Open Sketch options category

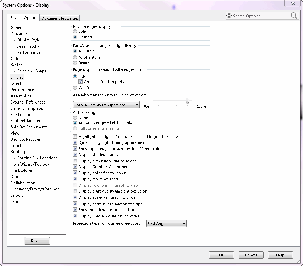coord(17,65)
